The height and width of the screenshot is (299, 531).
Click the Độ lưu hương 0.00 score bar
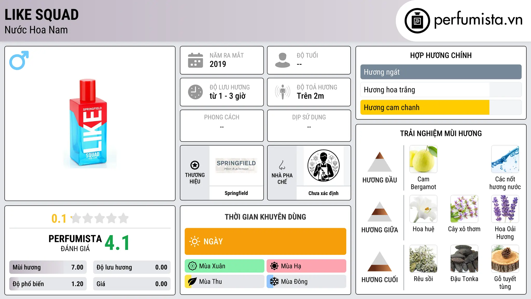[x=132, y=267]
